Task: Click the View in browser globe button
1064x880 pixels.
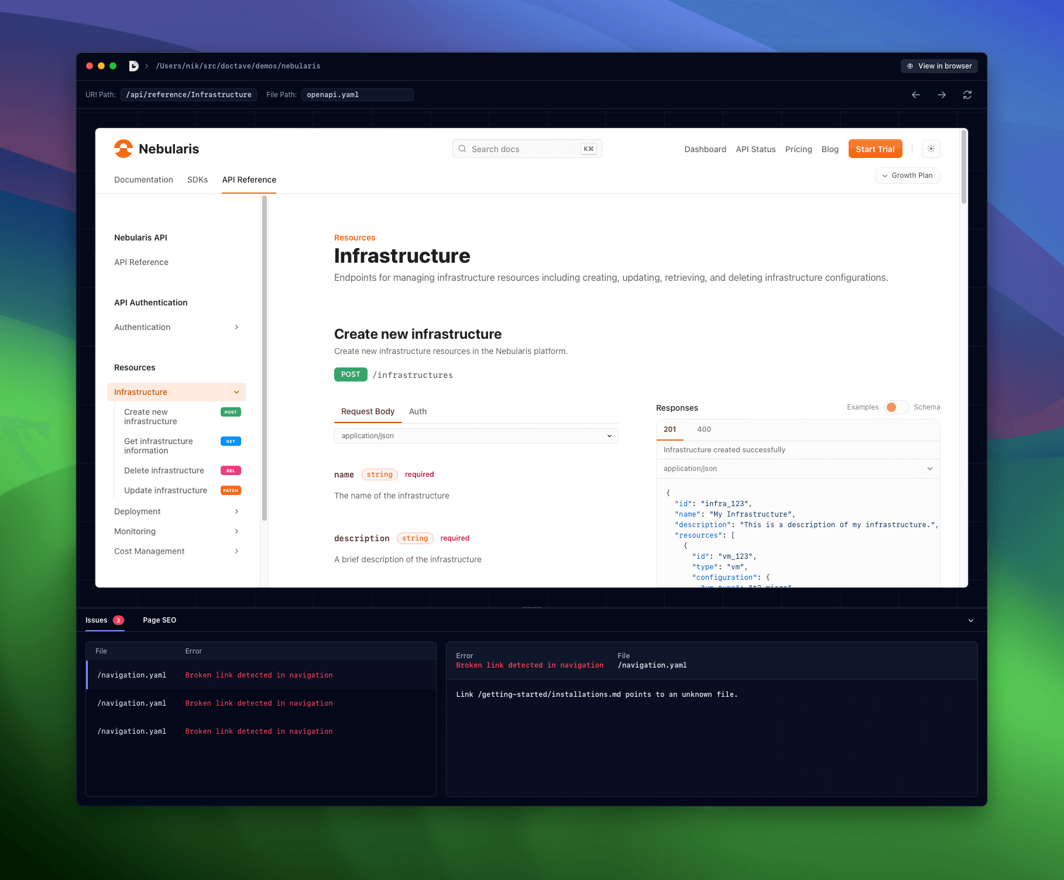Action: [x=939, y=66]
